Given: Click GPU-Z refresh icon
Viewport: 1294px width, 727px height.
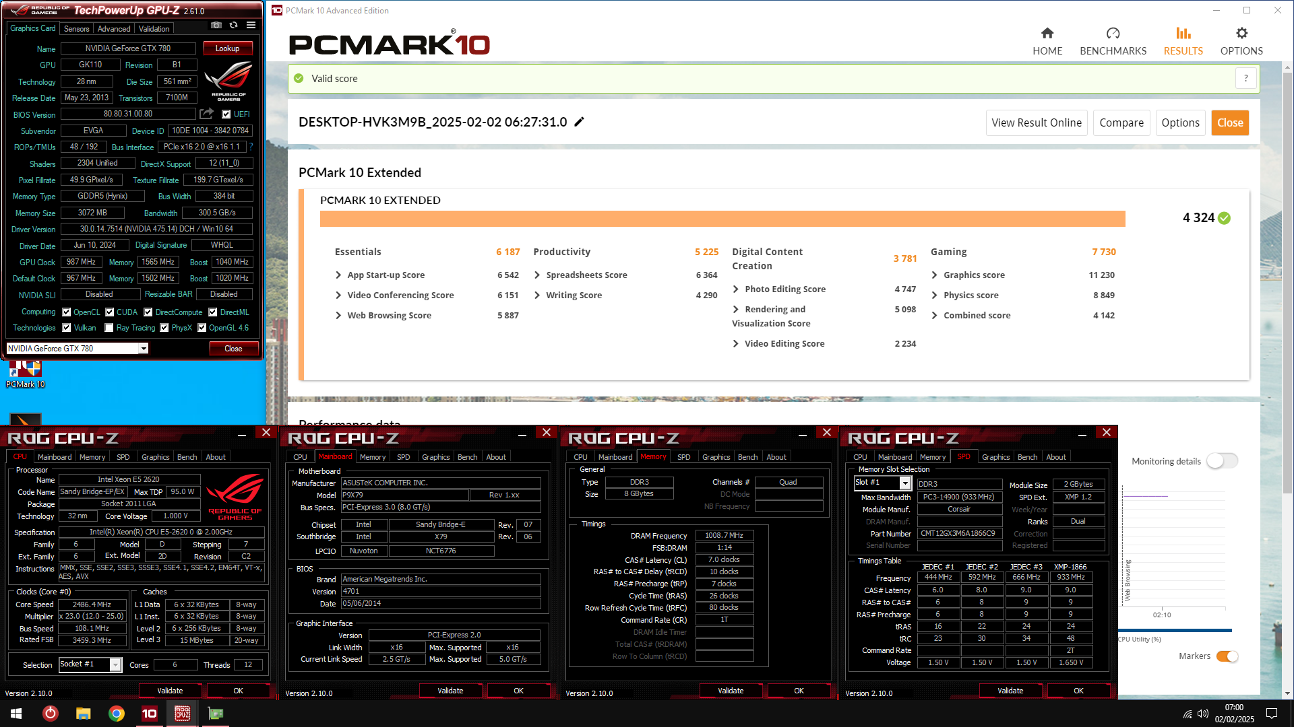Looking at the screenshot, I should click(x=233, y=26).
